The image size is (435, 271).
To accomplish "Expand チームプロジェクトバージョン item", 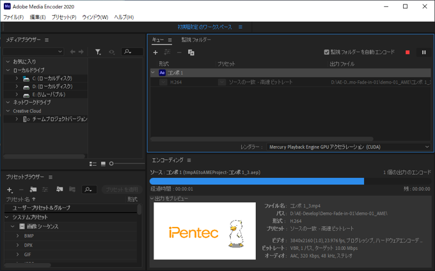I will [17, 119].
